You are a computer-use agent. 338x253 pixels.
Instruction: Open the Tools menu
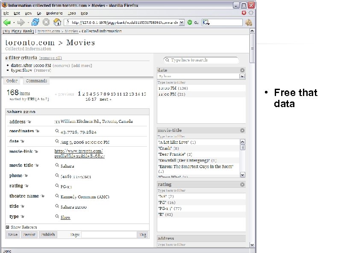click(x=72, y=13)
